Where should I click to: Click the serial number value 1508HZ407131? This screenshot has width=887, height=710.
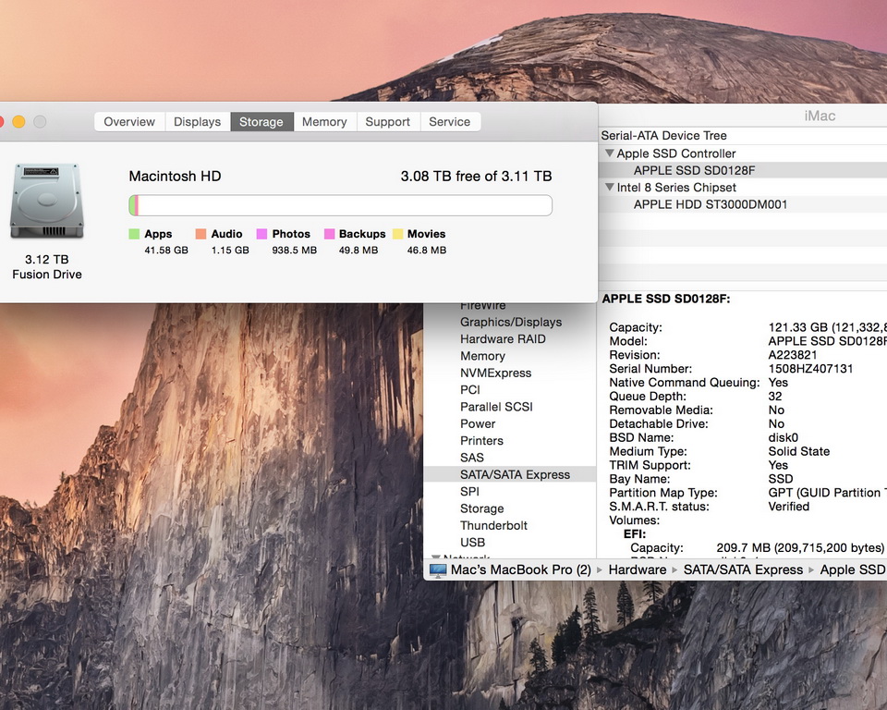pos(810,369)
